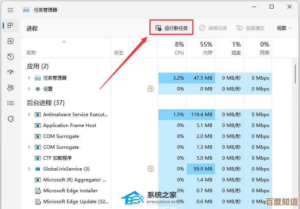The image size is (300, 209).
Task: Select the Application Frame Host process row
Action: point(70,125)
